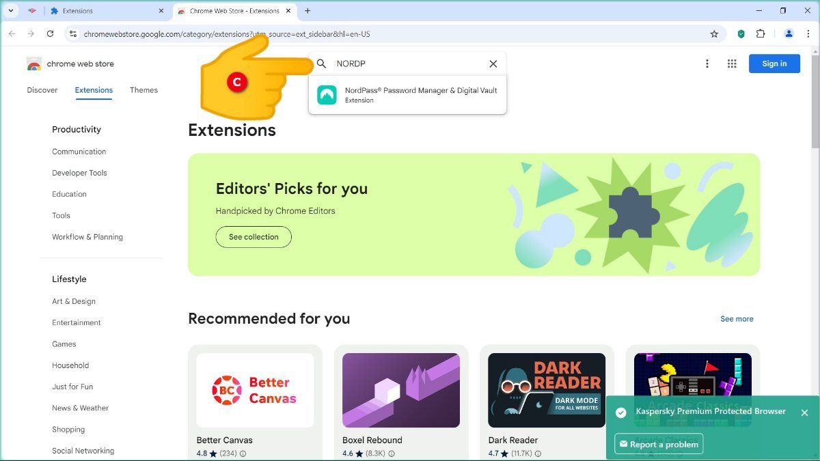Open the Chrome profile avatar icon
820x461 pixels.
pos(789,33)
